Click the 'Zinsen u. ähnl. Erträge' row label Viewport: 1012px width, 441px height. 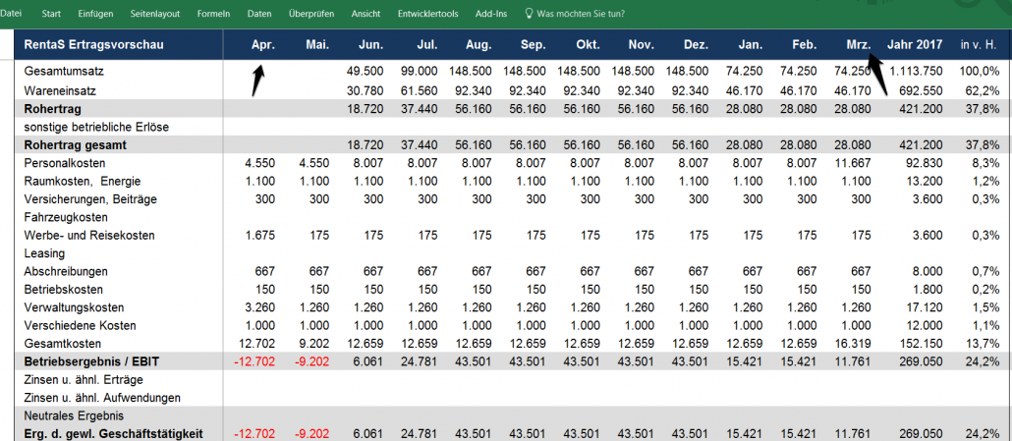point(84,380)
